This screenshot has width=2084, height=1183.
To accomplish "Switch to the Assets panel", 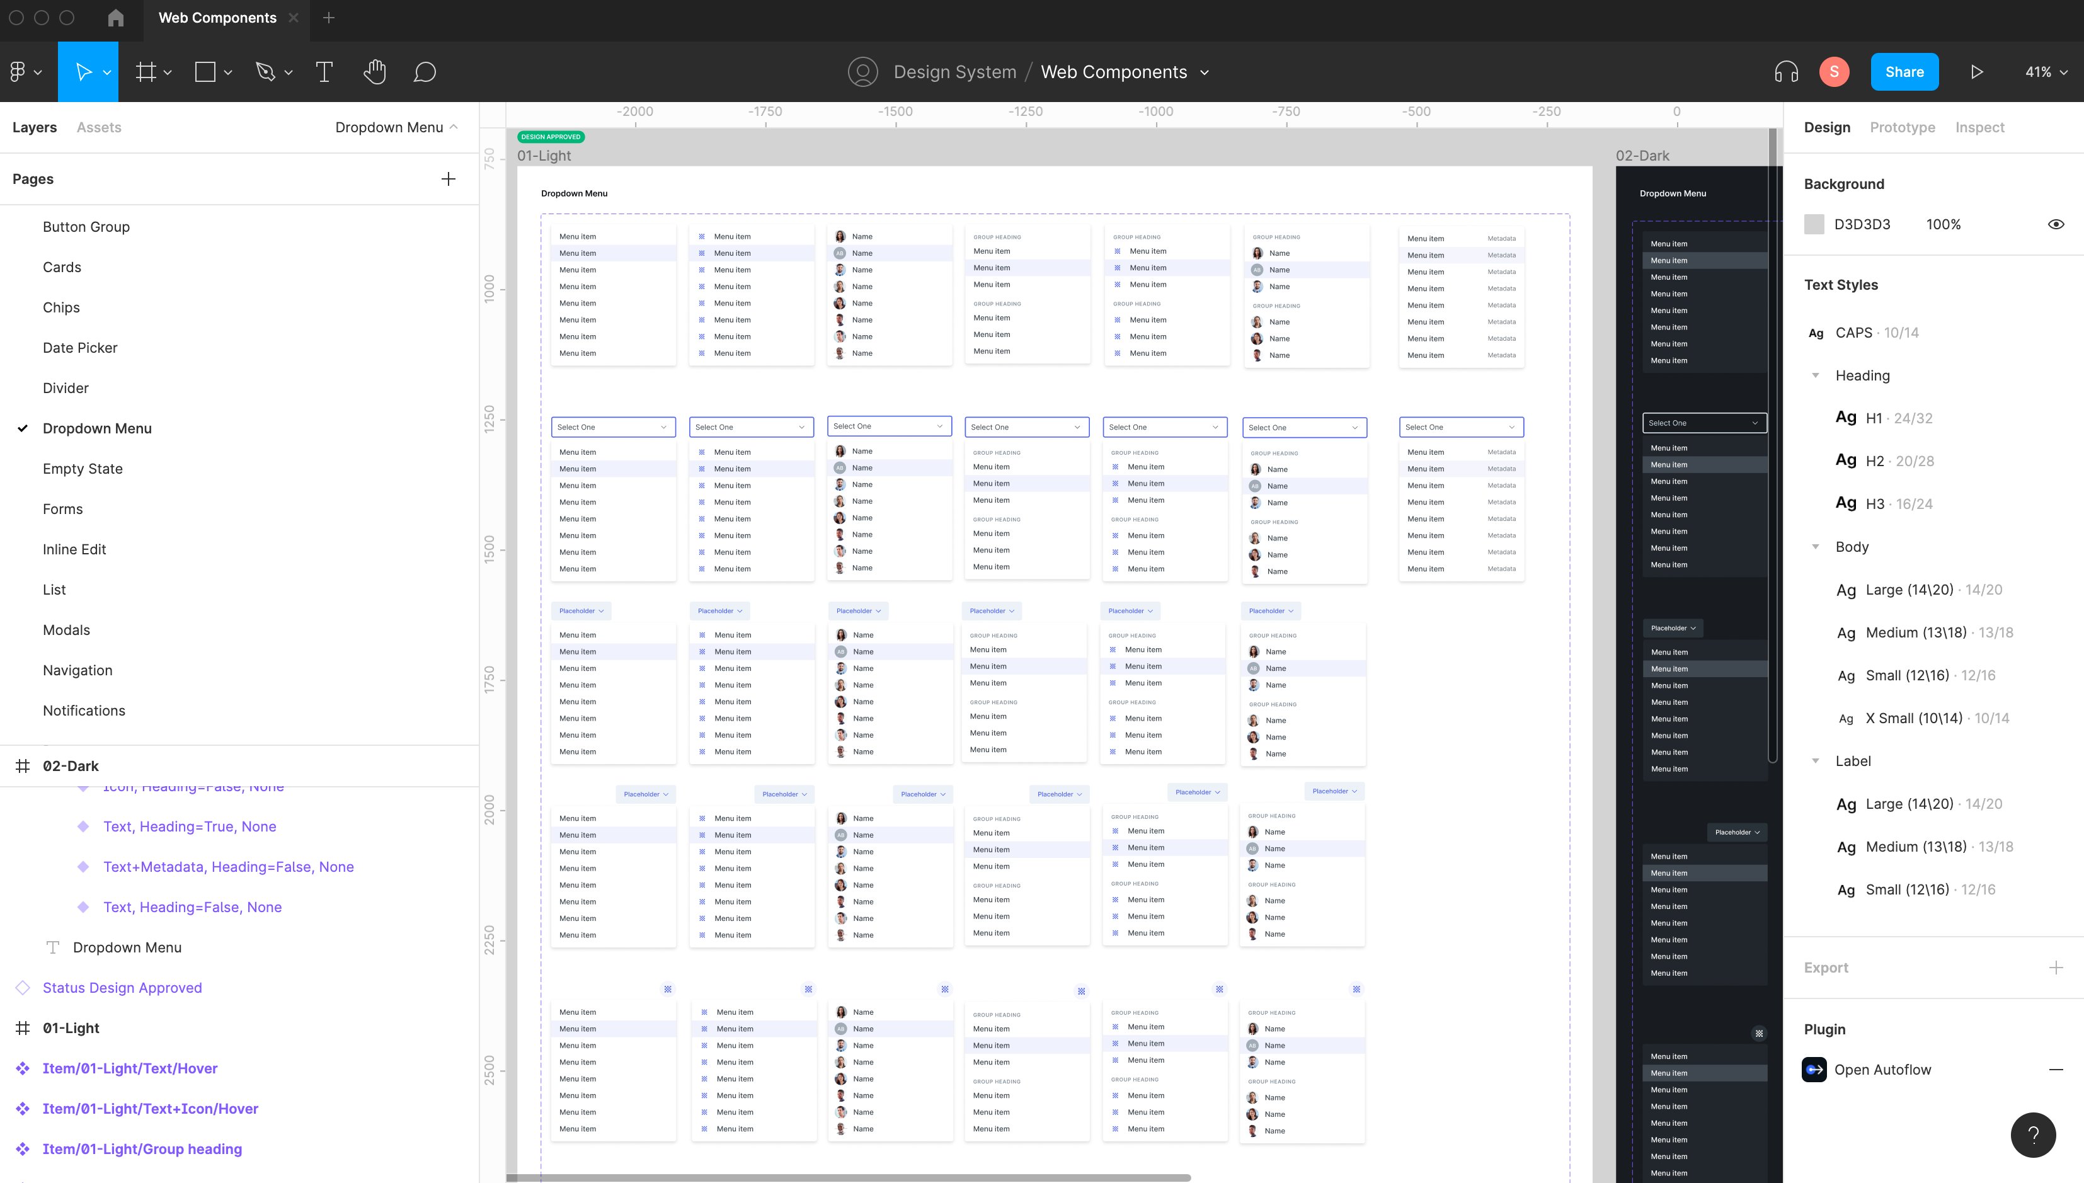I will (x=99, y=127).
